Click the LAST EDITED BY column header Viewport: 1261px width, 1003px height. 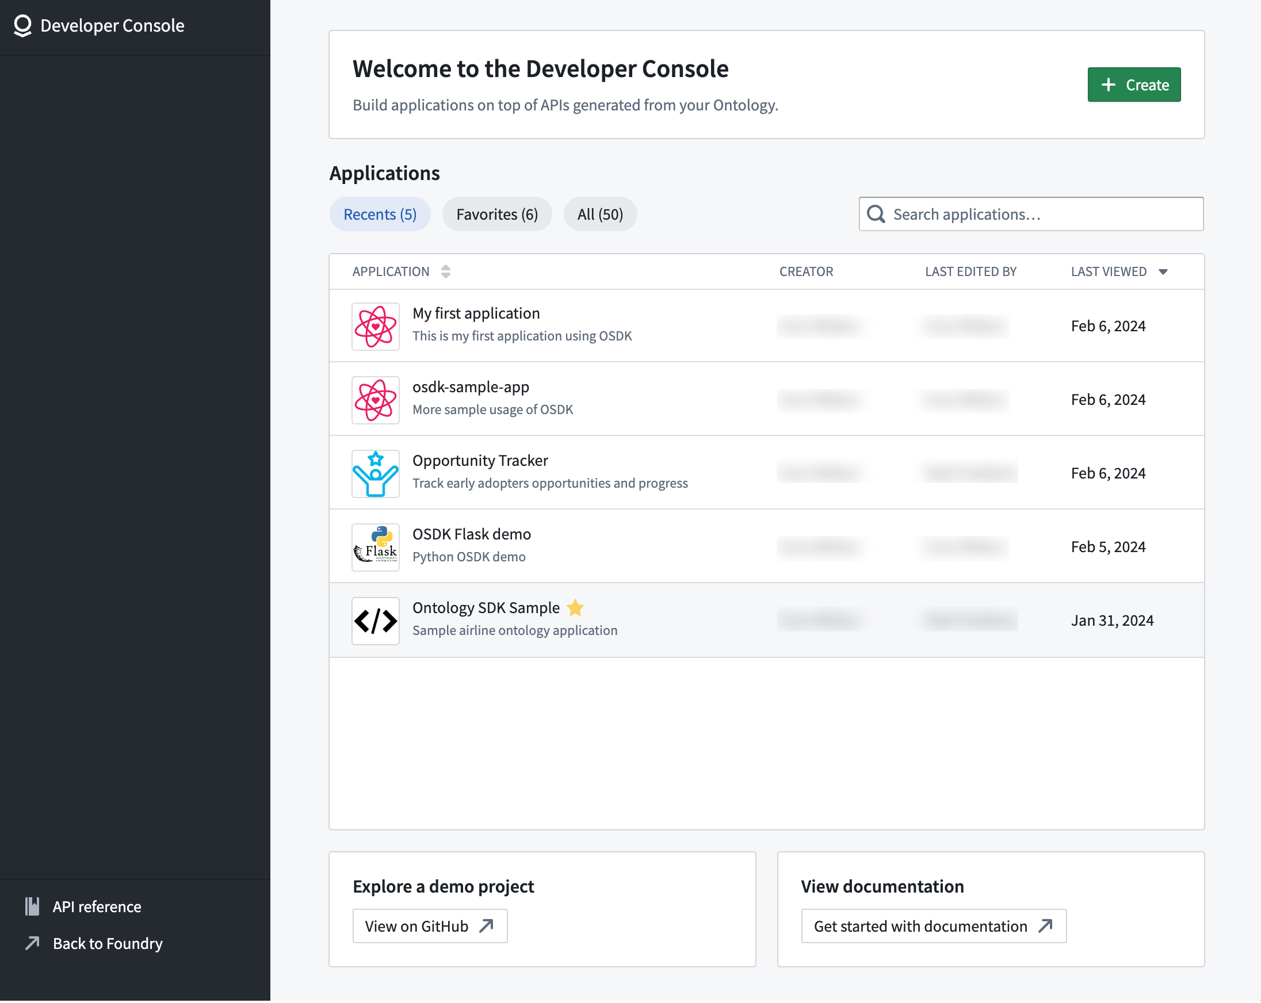coord(971,272)
